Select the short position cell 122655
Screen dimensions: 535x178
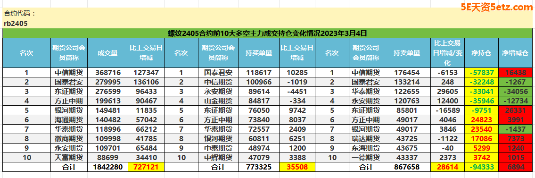406,92
